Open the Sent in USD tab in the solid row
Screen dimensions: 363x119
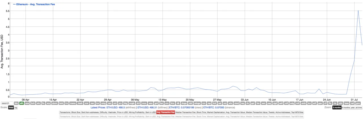(151, 112)
